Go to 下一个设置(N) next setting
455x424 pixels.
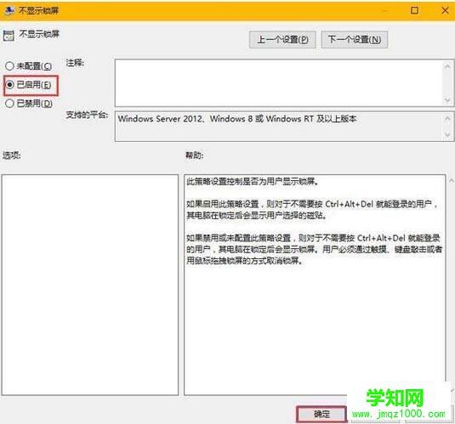[x=355, y=39]
